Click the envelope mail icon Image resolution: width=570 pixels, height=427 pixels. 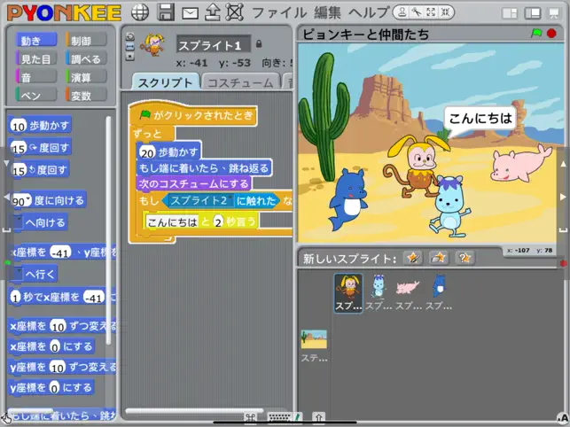tap(190, 14)
